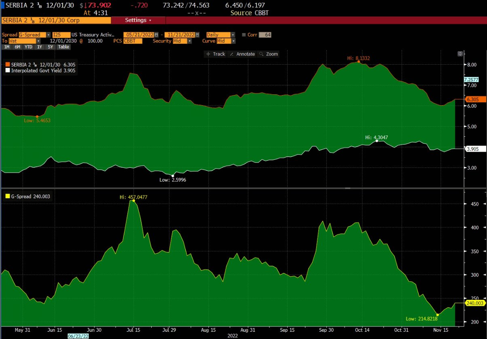Click the Low: 214.8218 marker label

tap(421, 319)
